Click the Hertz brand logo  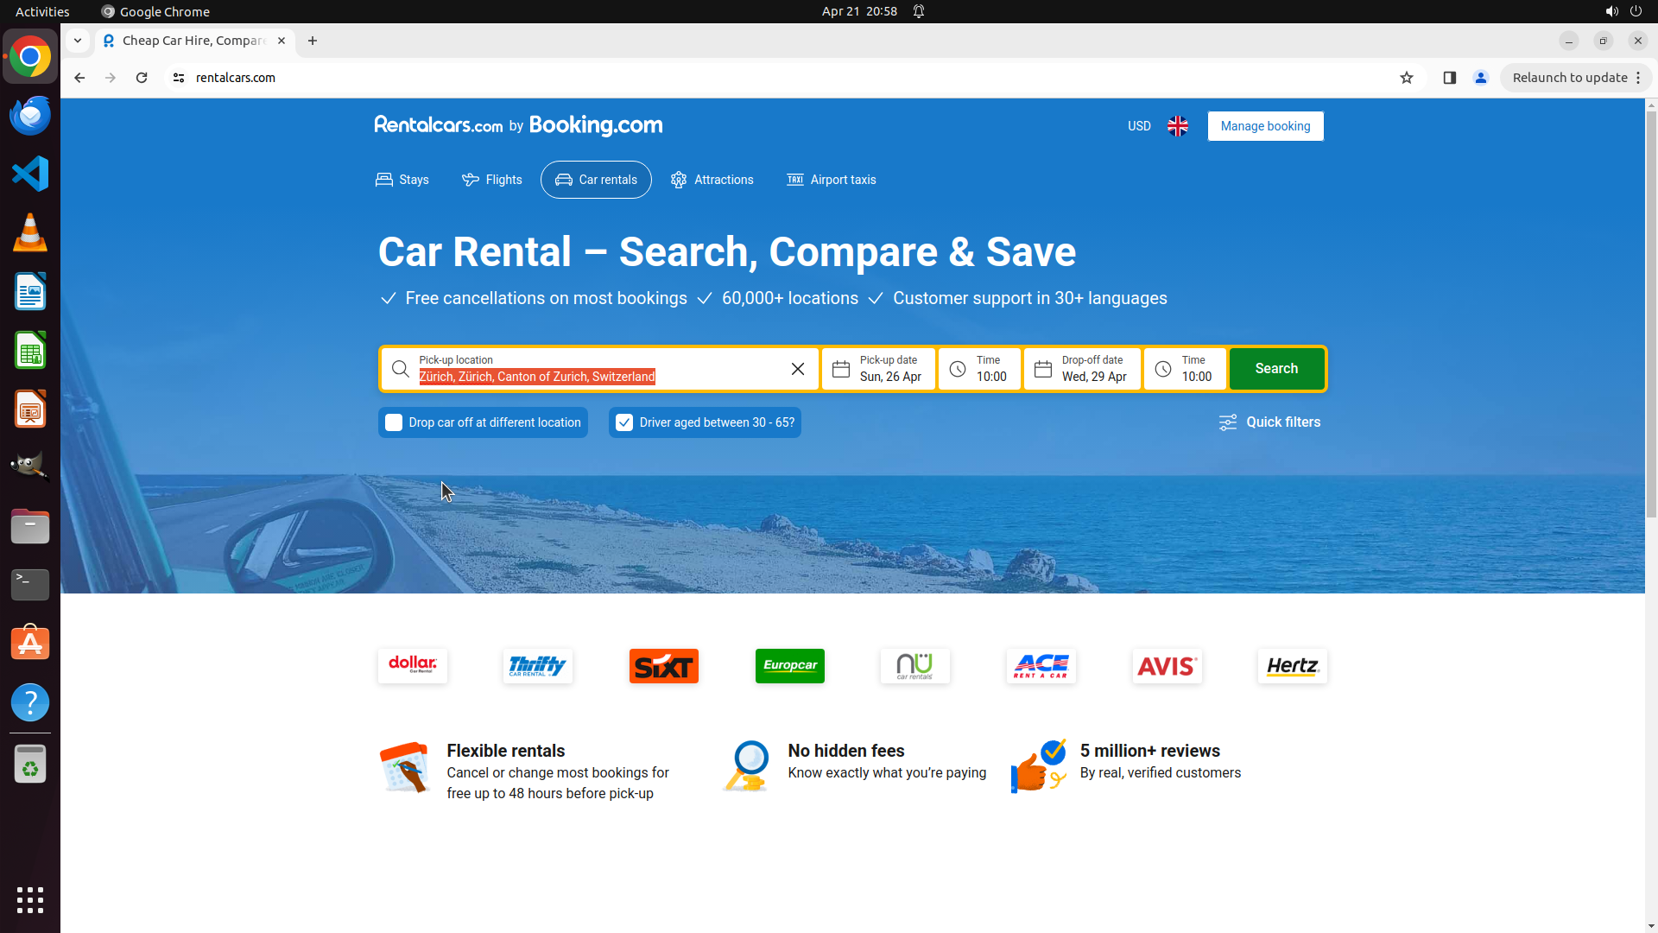click(x=1292, y=666)
